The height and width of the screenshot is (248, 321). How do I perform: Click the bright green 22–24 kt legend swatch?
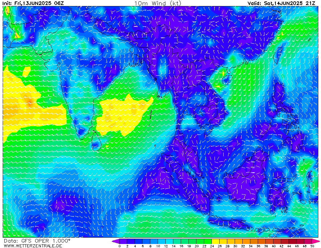click(208, 241)
